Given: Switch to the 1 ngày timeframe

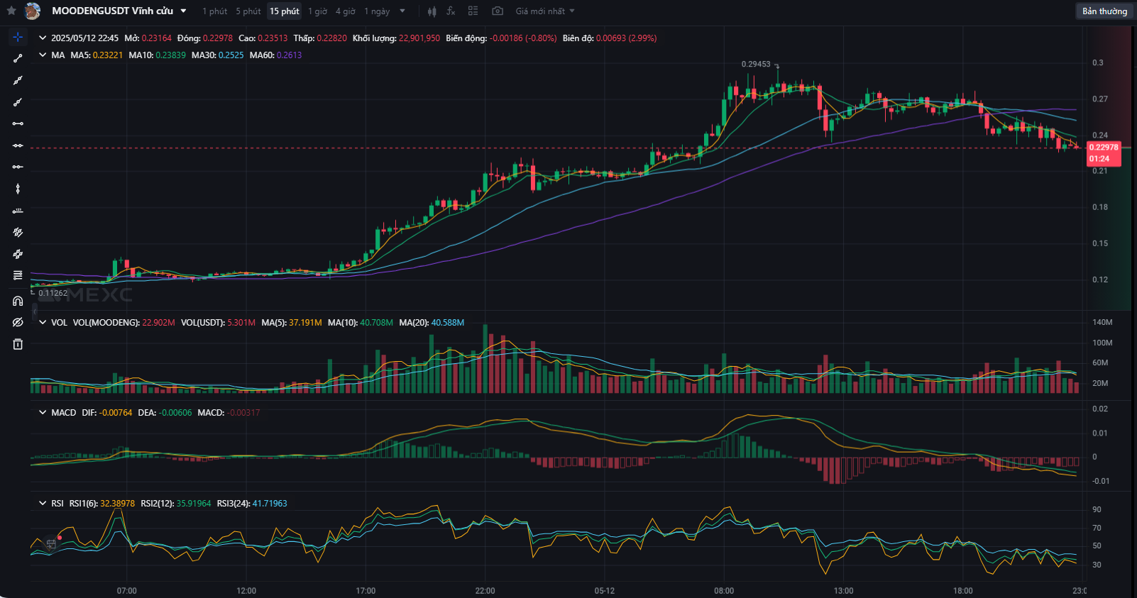Looking at the screenshot, I should [377, 11].
